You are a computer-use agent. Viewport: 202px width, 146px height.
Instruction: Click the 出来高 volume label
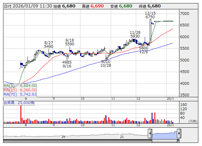point(8,103)
